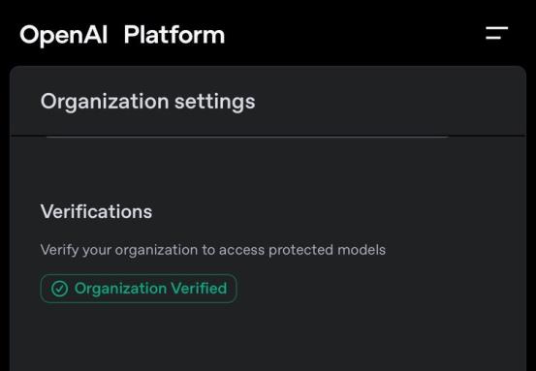
Task: Tap the green Organization Verified text
Action: 150,289
